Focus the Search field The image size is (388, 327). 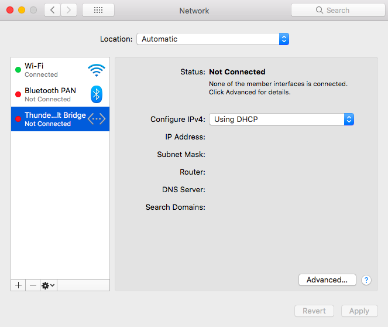point(338,10)
